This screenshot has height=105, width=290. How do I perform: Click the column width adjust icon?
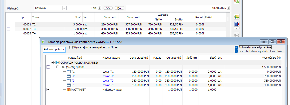pos(236,35)
